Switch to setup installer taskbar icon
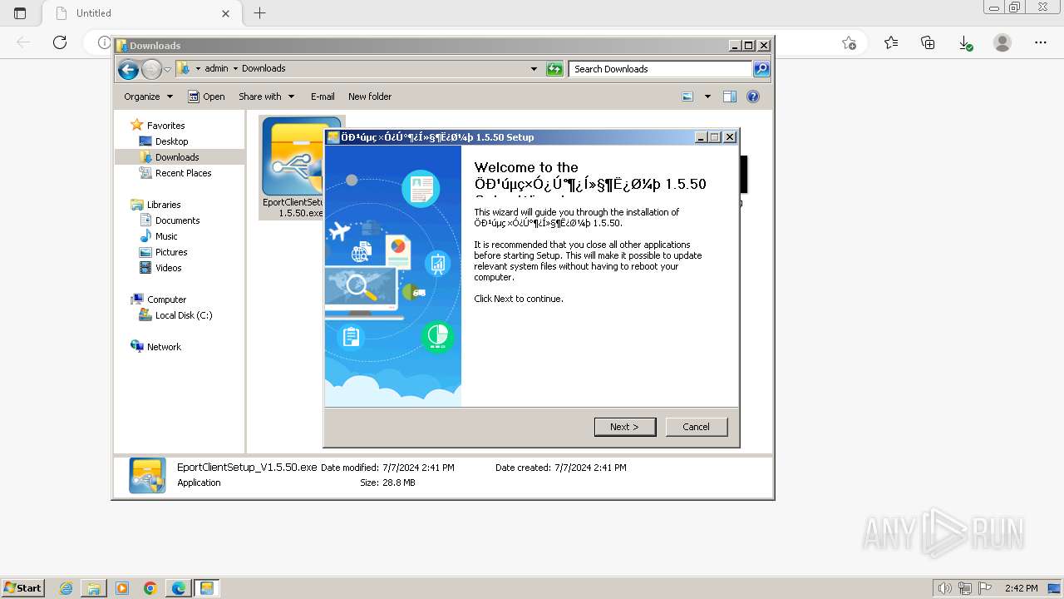The width and height of the screenshot is (1064, 599). tap(206, 588)
